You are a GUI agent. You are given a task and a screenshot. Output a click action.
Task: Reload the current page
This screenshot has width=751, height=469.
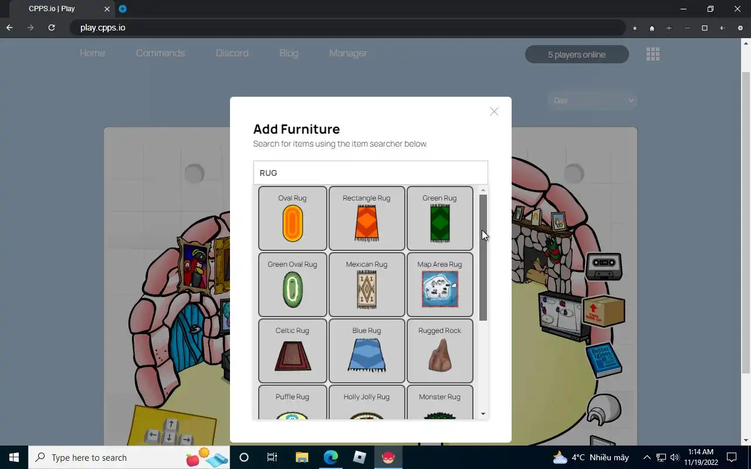(x=52, y=28)
